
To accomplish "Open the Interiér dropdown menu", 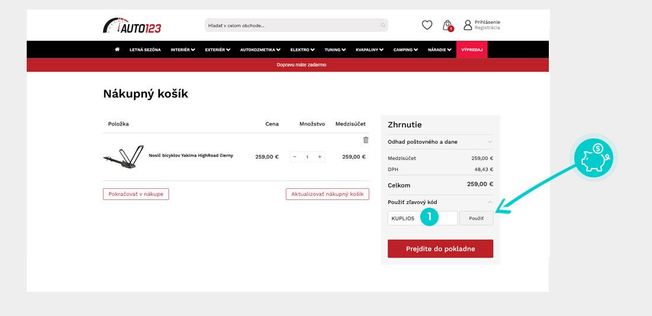I will point(183,50).
